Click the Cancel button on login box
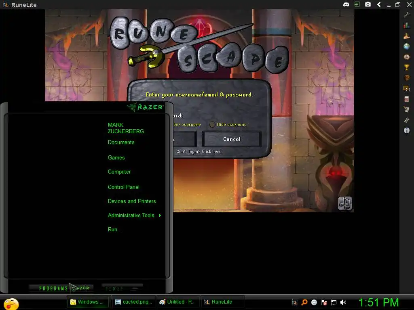 point(232,139)
